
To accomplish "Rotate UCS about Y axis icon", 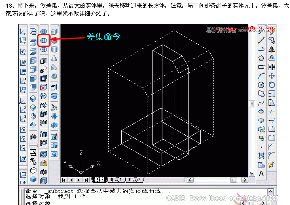I will coord(23,138).
